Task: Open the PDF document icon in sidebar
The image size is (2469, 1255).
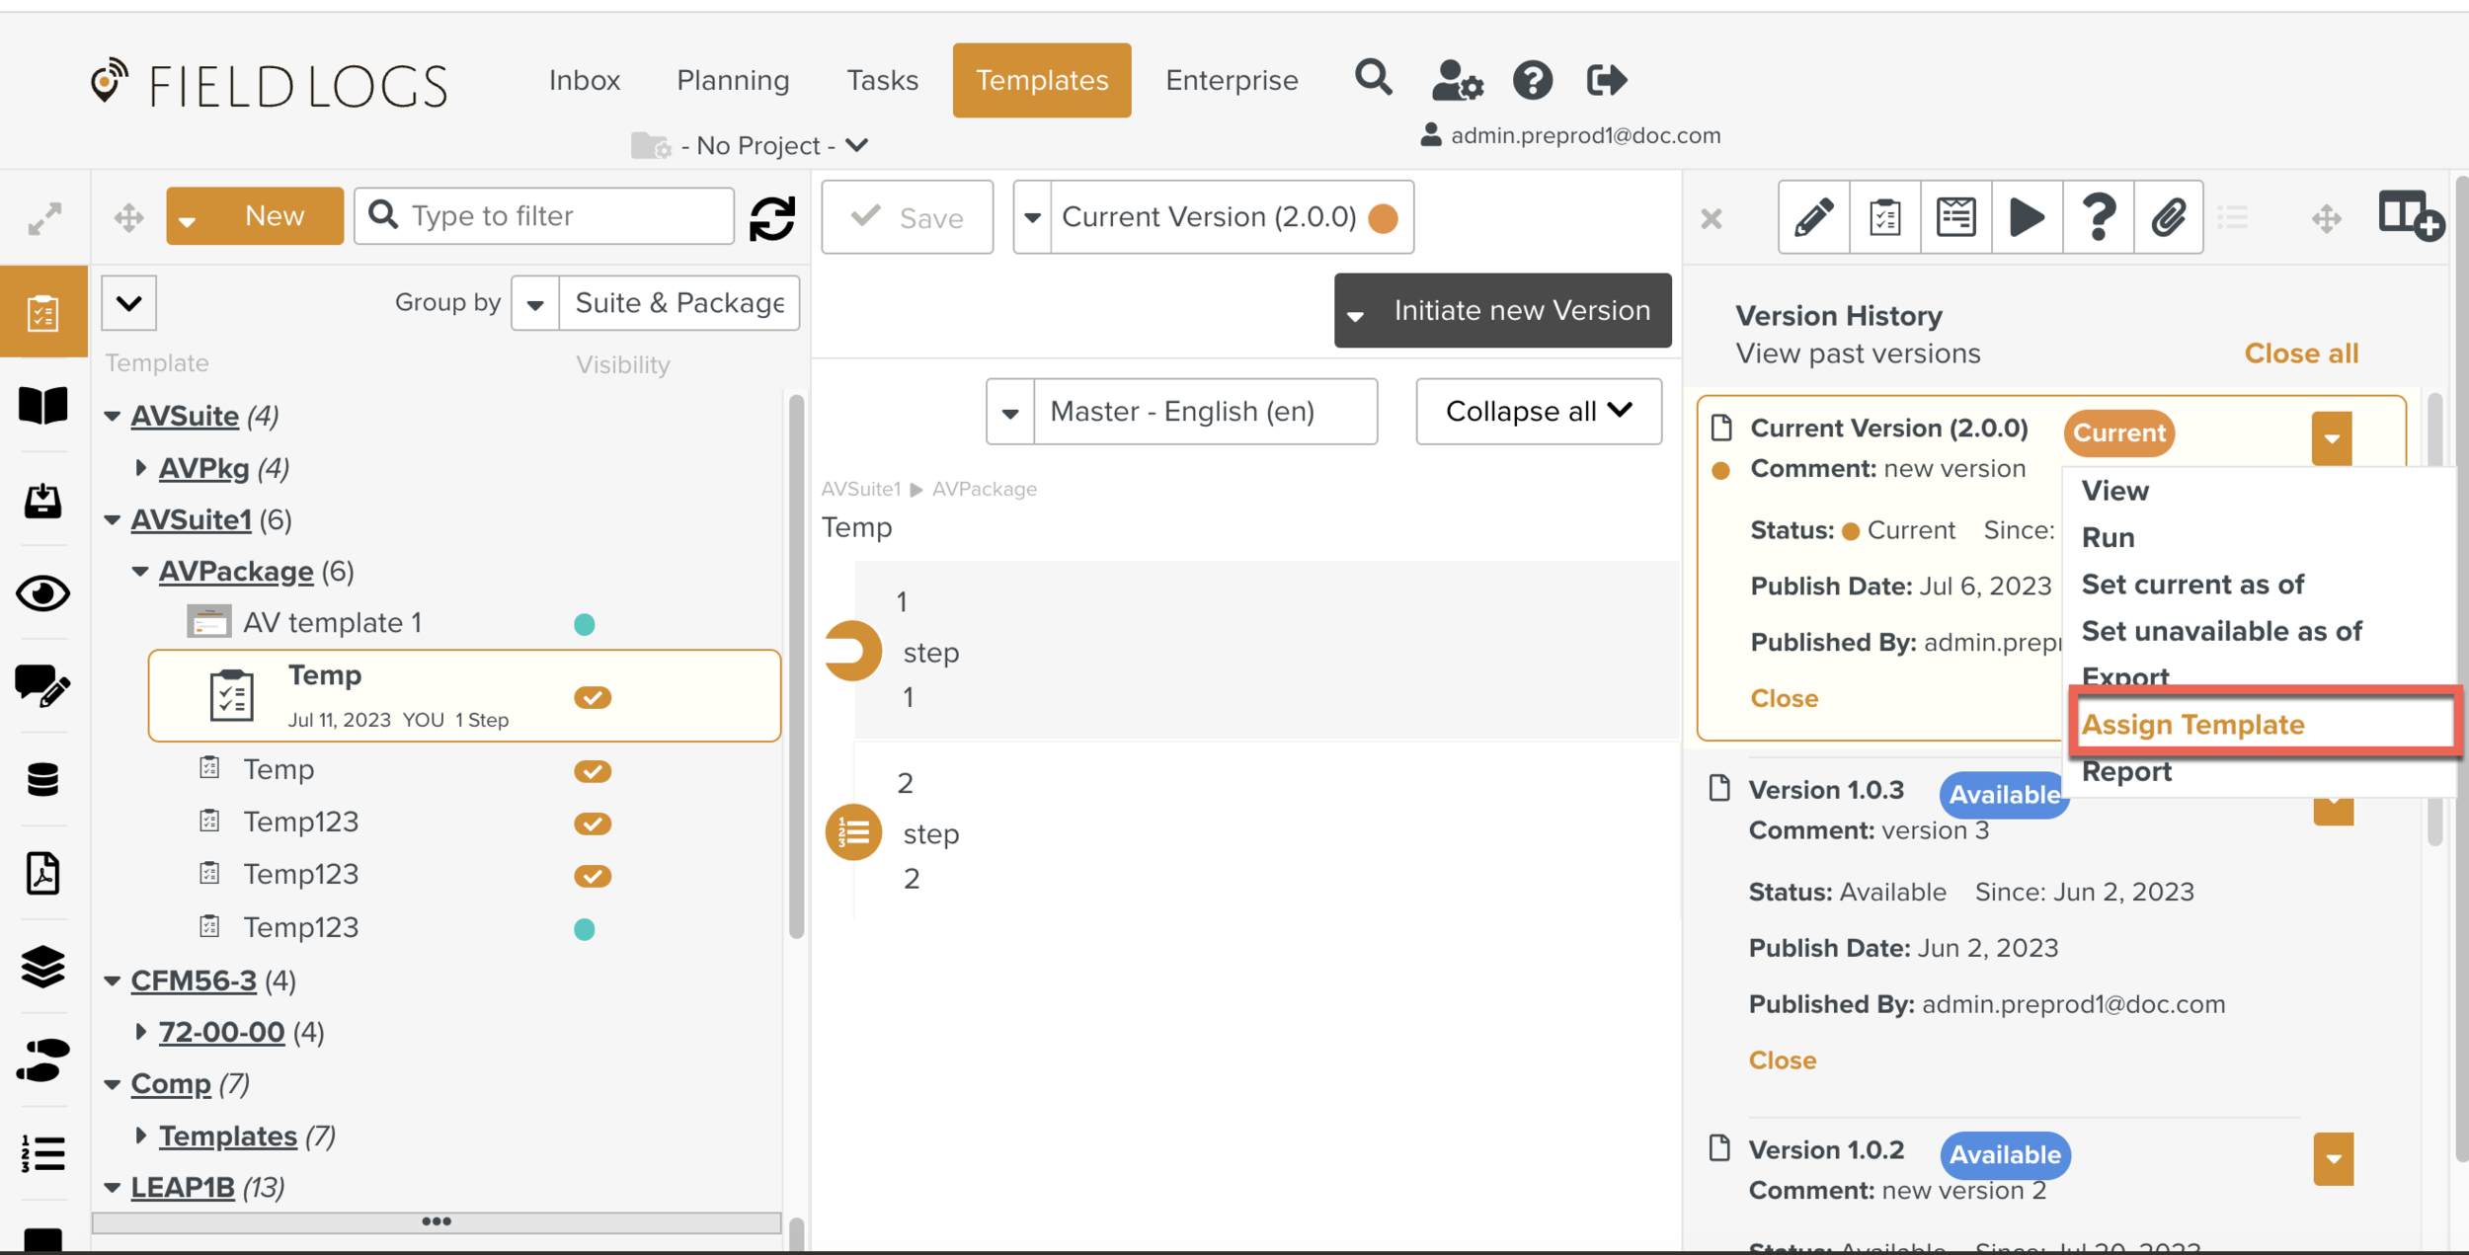Action: [42, 874]
